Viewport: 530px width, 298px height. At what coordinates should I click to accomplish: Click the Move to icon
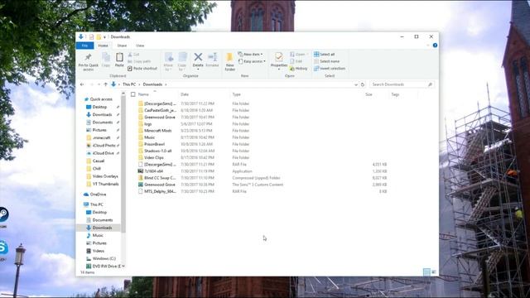click(x=169, y=57)
